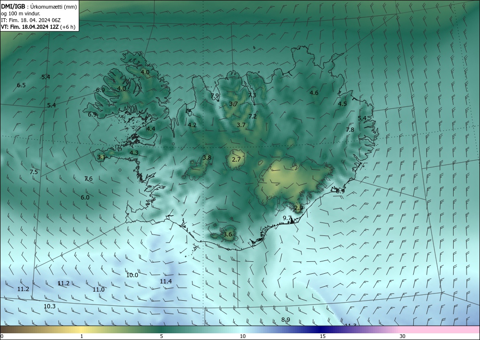480x340 pixels.
Task: Click the 11.4 value label
Action: (x=166, y=281)
